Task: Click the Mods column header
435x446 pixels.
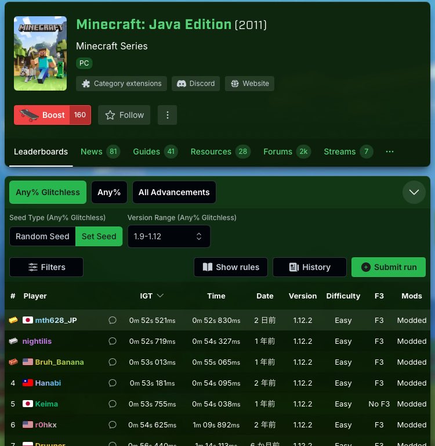Action: tap(411, 296)
